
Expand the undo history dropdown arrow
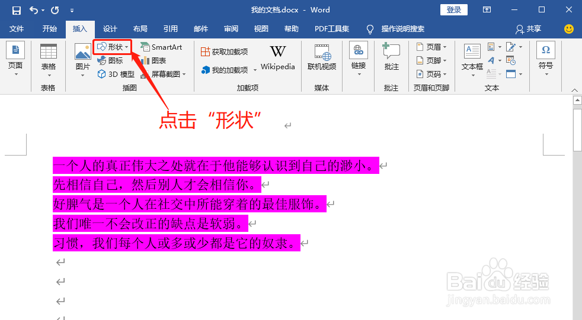43,11
